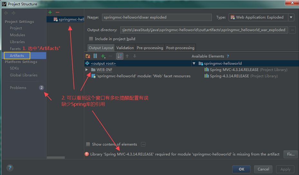Open Libraries settings section

tap(17, 42)
